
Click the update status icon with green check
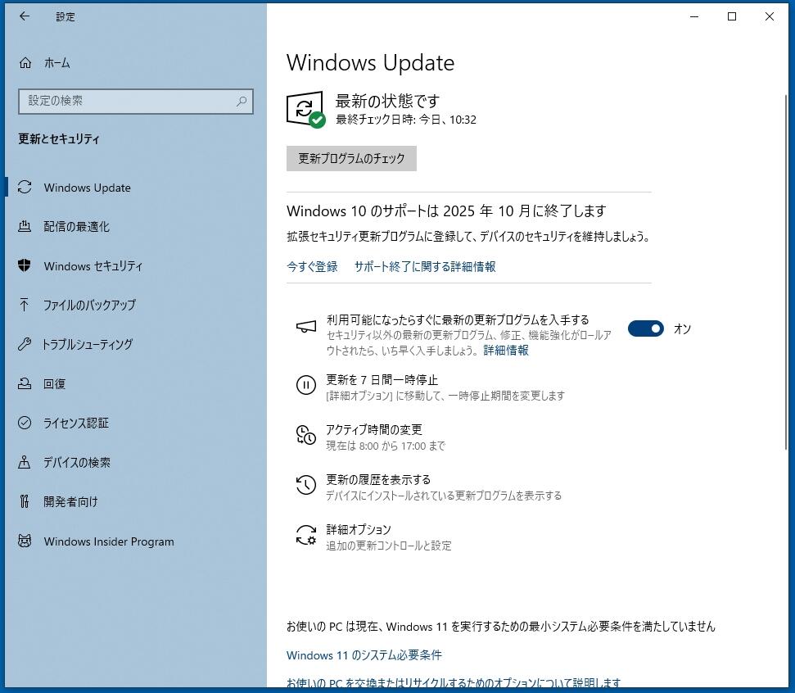click(x=305, y=109)
